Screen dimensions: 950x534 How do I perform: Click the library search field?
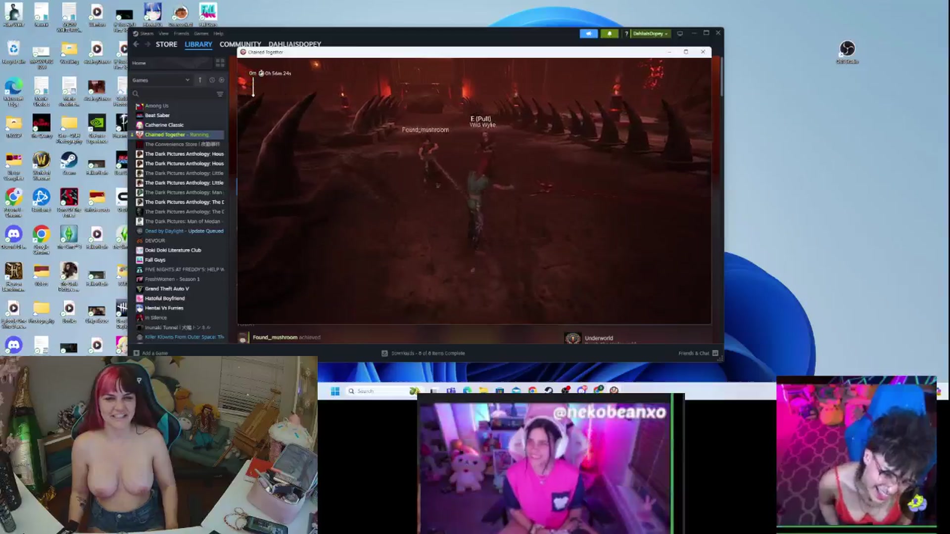(173, 94)
